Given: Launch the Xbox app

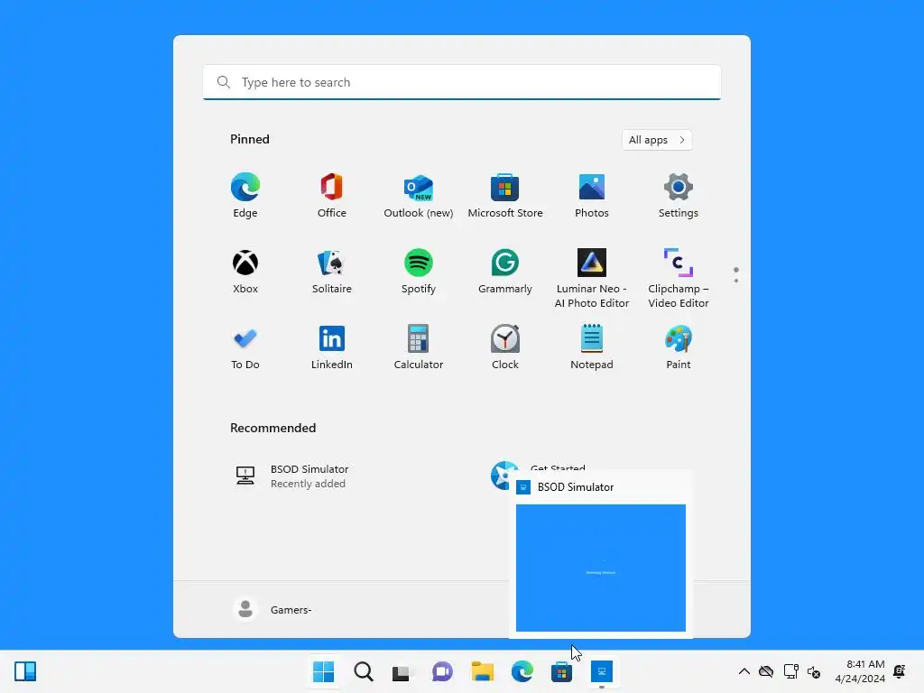Looking at the screenshot, I should [x=245, y=272].
